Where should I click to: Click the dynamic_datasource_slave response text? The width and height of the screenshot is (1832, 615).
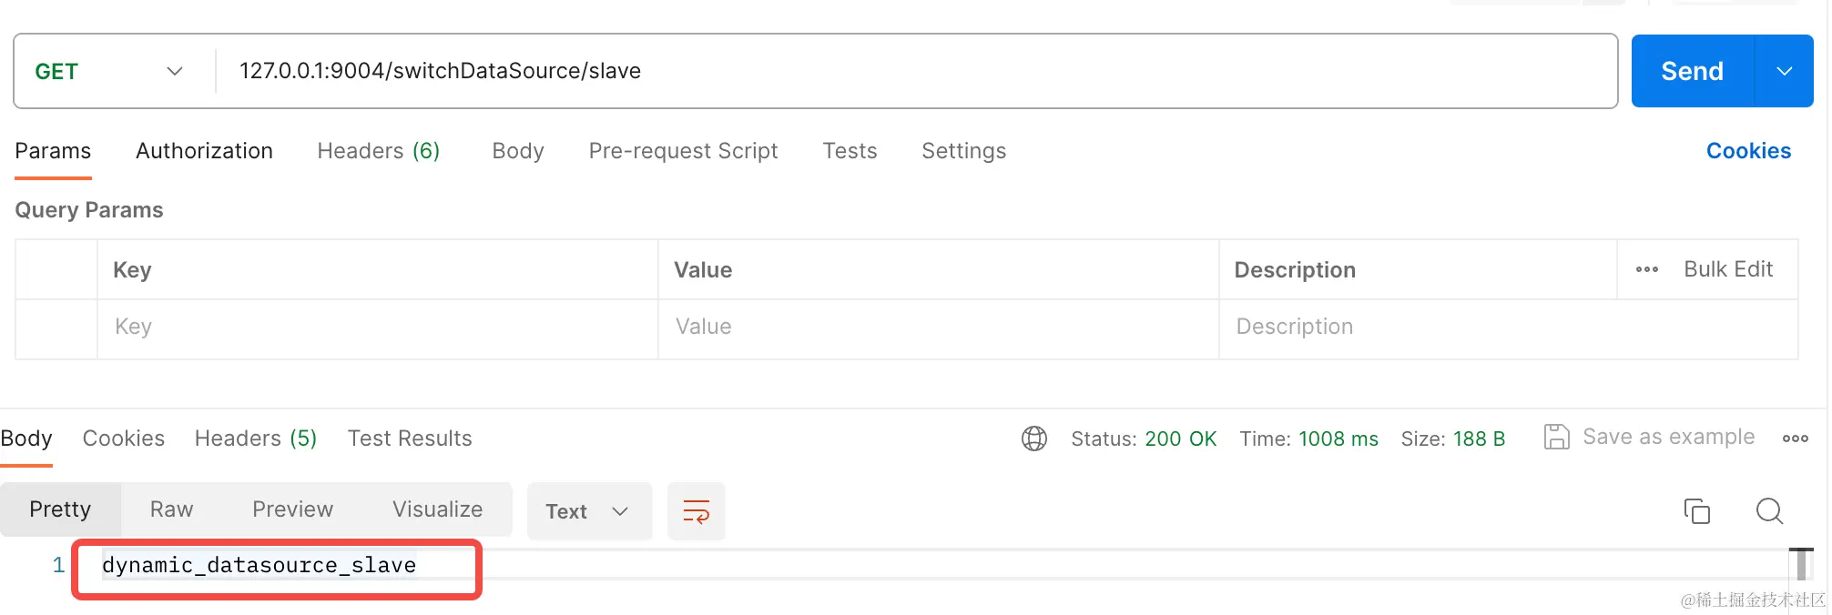[x=259, y=566]
